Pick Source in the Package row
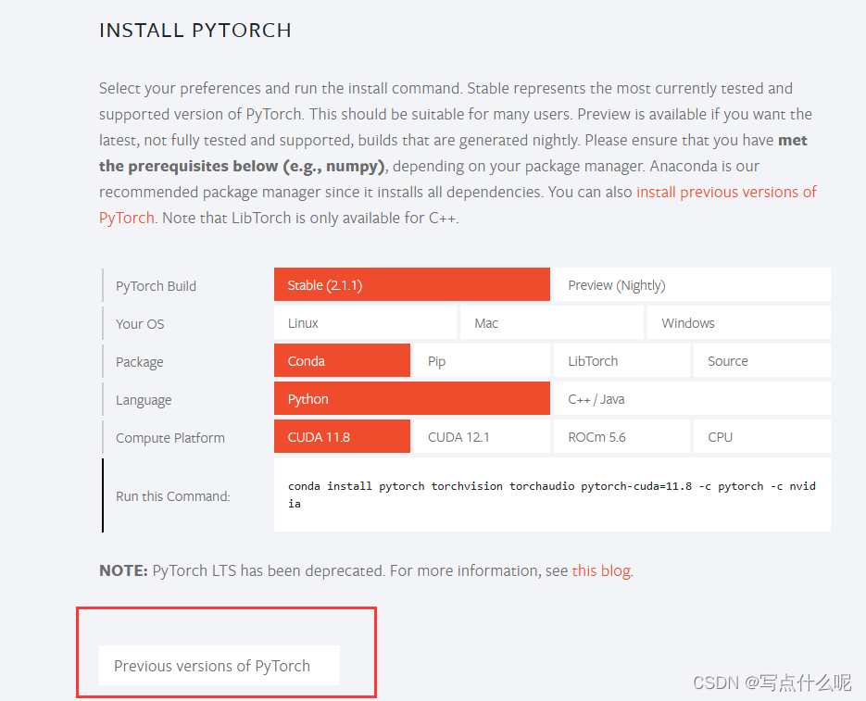Image resolution: width=866 pixels, height=701 pixels. (761, 360)
